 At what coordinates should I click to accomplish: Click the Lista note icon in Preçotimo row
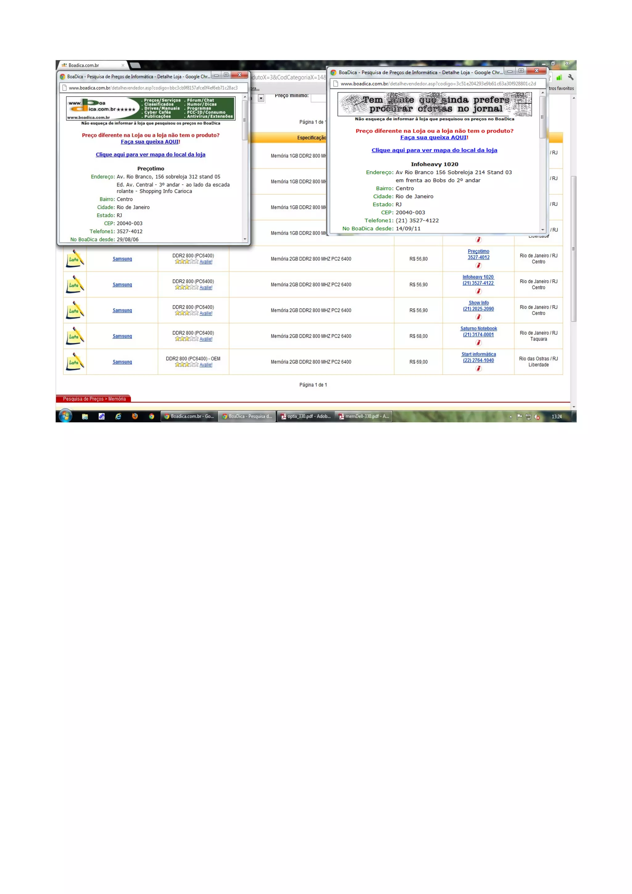click(75, 259)
